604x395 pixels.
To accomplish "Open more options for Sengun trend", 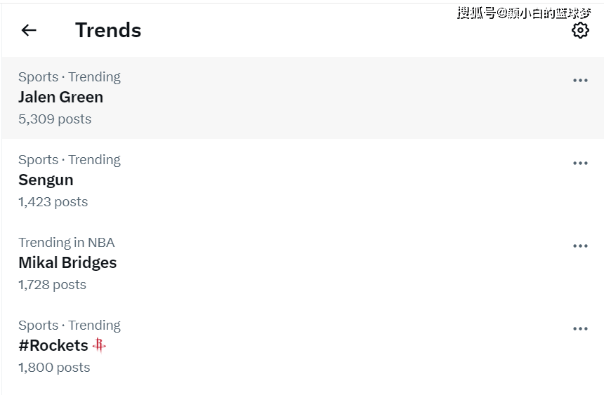I will (x=580, y=163).
